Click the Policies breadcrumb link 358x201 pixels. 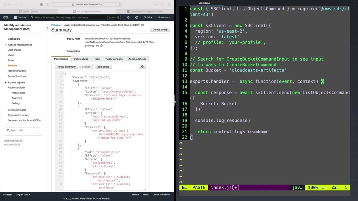55,25
